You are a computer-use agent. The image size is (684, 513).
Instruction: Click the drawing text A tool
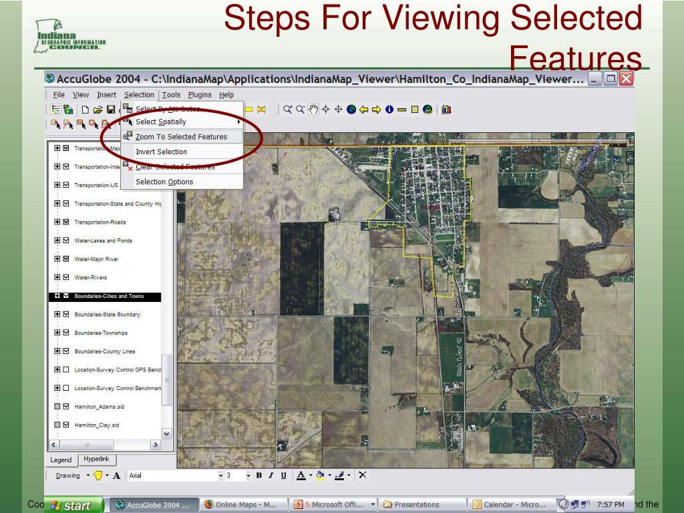116,476
